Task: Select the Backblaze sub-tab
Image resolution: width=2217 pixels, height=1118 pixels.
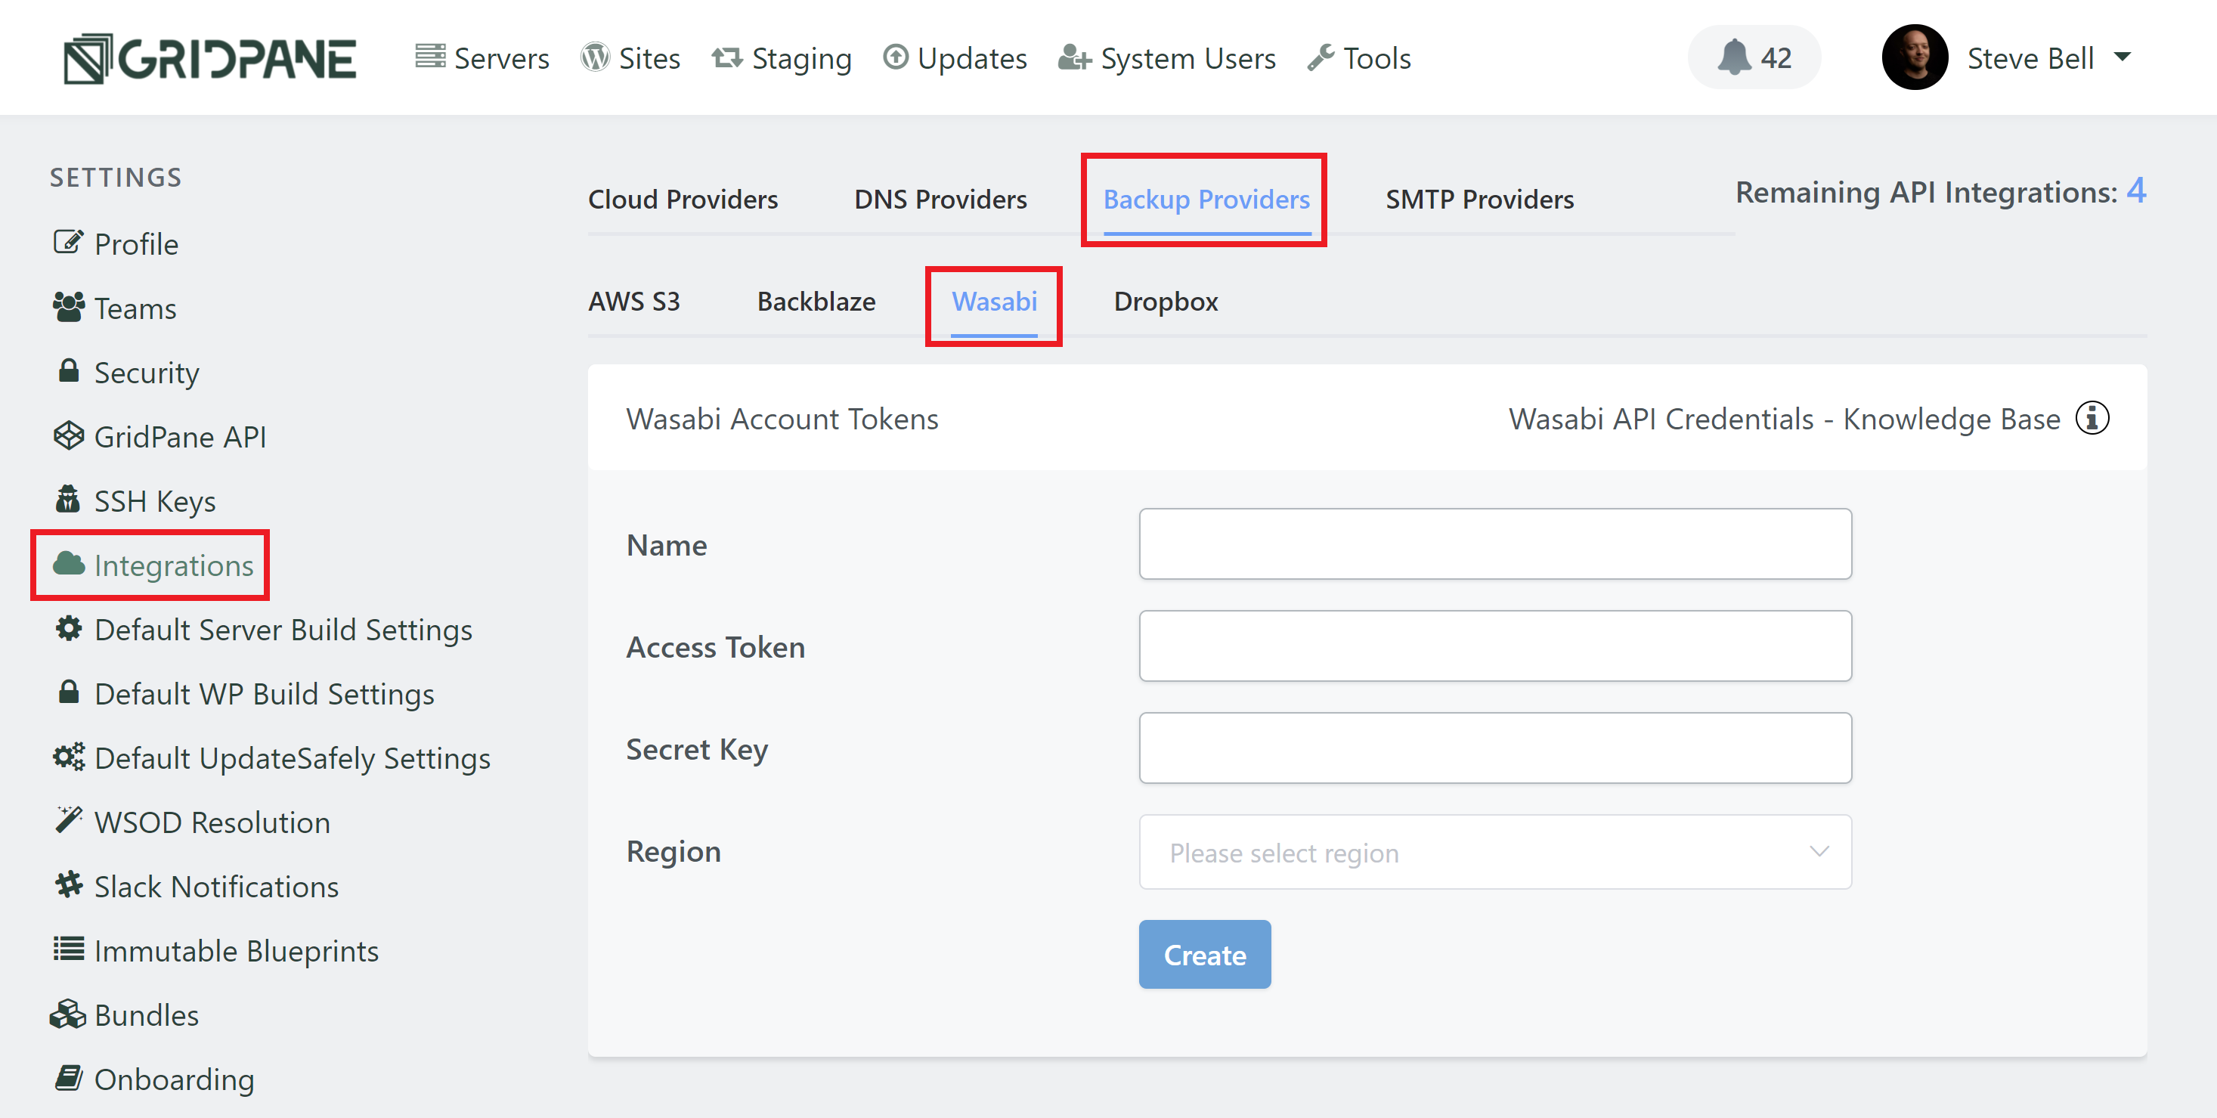Action: point(816,301)
